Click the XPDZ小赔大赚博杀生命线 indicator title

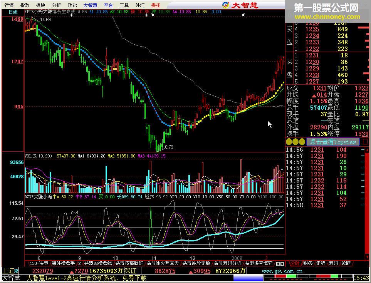pos(50,12)
